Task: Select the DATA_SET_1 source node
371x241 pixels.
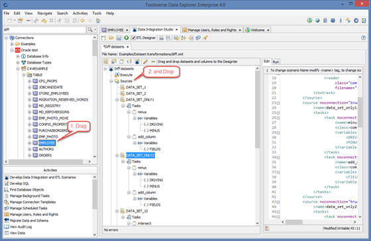Action: 136,87
